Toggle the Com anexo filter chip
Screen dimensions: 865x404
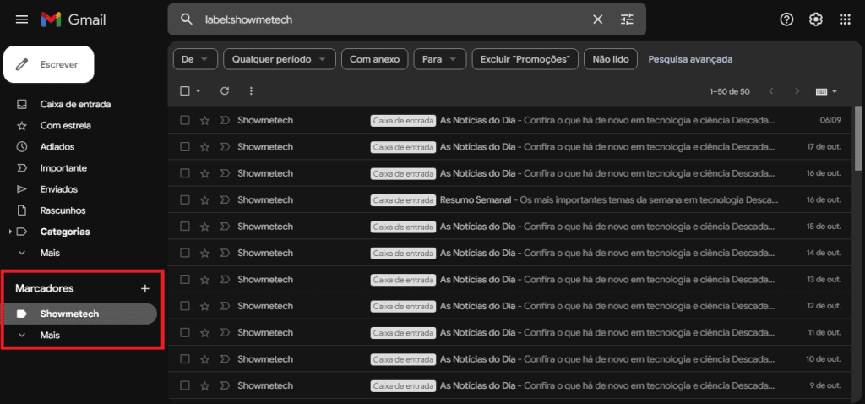(374, 59)
